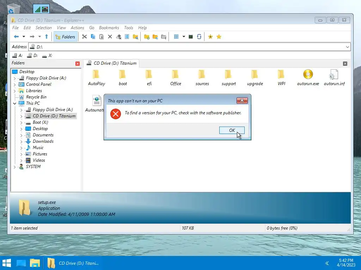This screenshot has height=270, width=361.
Task: Select the autorun.exe file
Action: tap(308, 78)
